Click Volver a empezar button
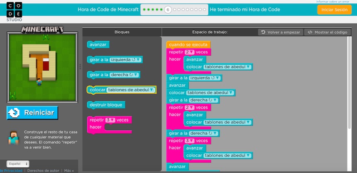This screenshot has width=357, height=173. (281, 32)
